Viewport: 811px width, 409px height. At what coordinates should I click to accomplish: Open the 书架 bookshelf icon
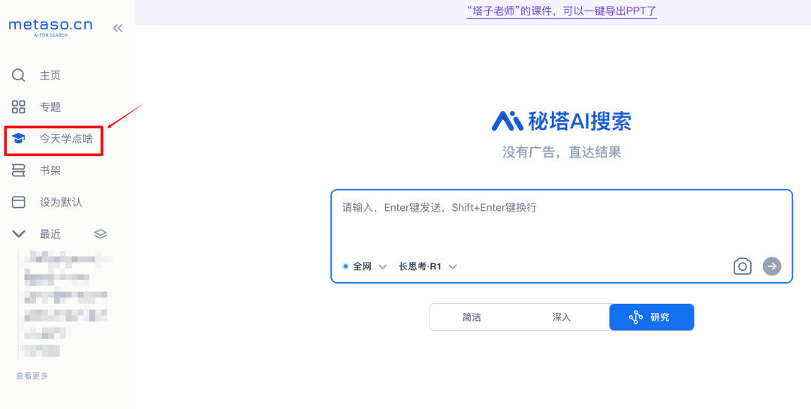pyautogui.click(x=19, y=170)
